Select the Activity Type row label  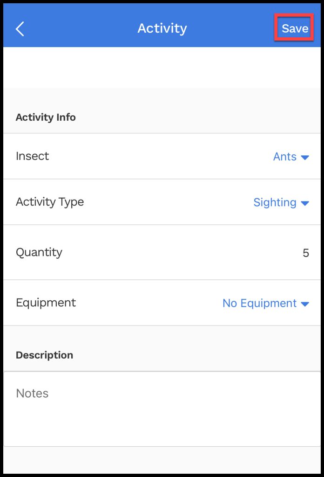point(50,202)
